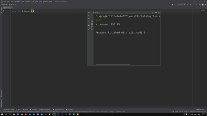Click the orange IDE updates icon
This screenshot has width=207, height=116.
[x=203, y=5]
